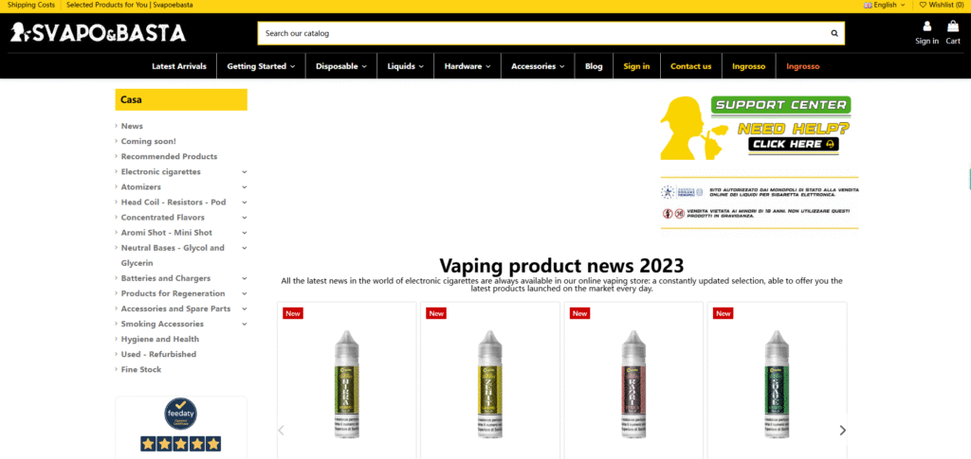The width and height of the screenshot is (971, 459).
Task: Click the yellow Ingrosso menu item
Action: click(748, 66)
